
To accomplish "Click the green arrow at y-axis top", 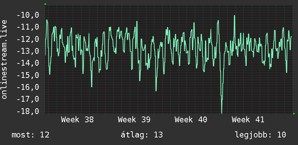I will pos(45,4).
